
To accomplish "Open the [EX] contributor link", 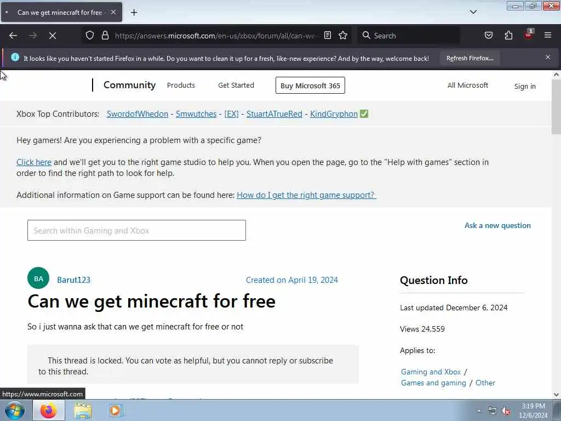I will pos(232,114).
